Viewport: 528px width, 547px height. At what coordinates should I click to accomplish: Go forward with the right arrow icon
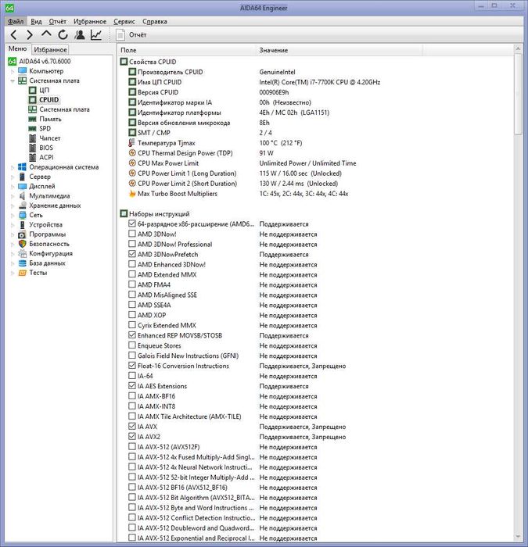(30, 35)
